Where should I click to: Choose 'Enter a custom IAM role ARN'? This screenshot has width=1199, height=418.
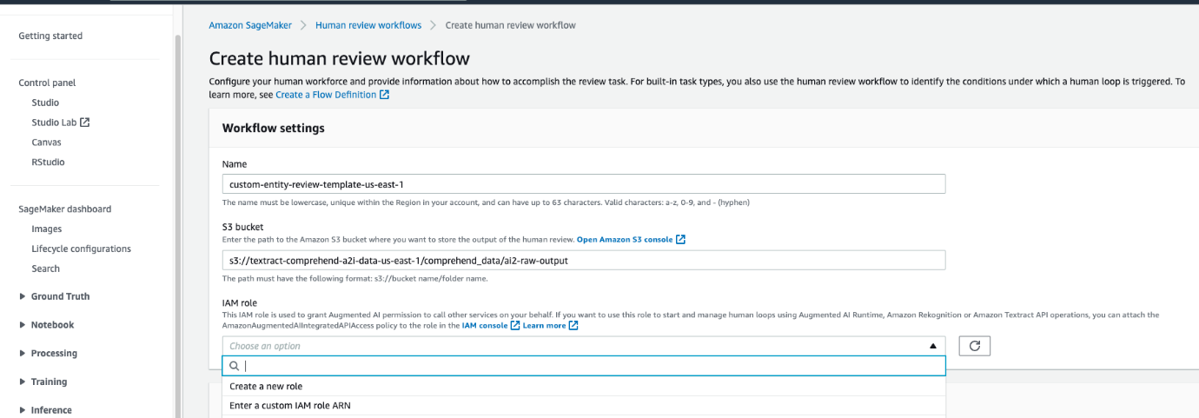point(290,405)
